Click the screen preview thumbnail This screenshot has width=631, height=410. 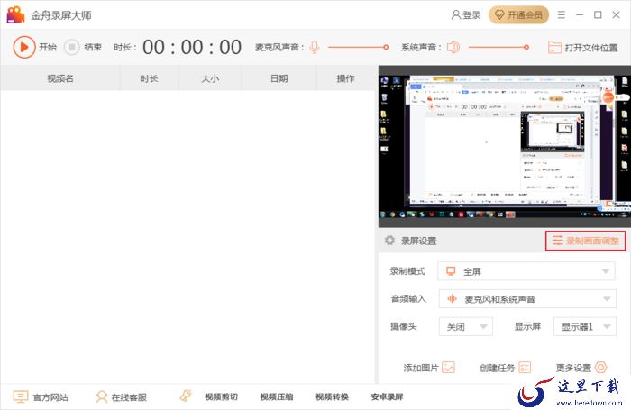point(505,147)
